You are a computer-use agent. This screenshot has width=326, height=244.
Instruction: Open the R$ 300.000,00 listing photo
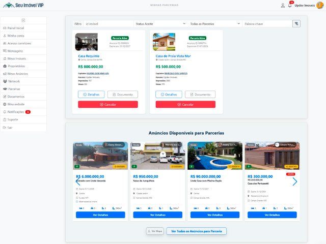(x=272, y=156)
